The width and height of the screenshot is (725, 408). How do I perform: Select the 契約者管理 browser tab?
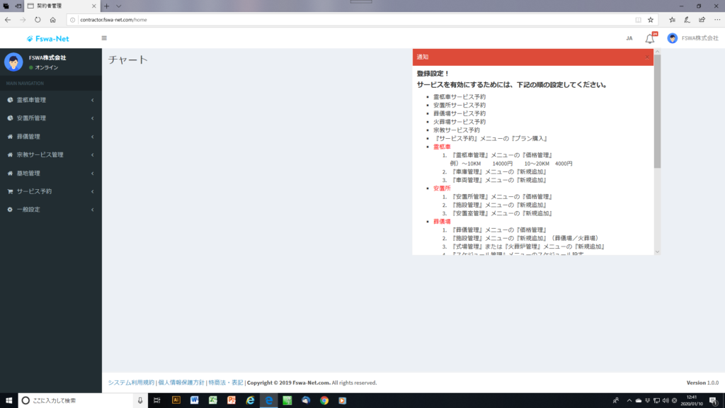(62, 6)
